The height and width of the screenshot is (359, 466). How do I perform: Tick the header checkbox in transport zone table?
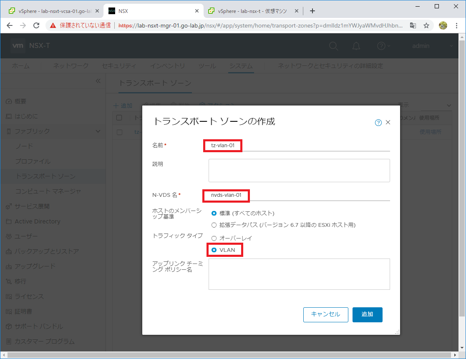(x=119, y=118)
